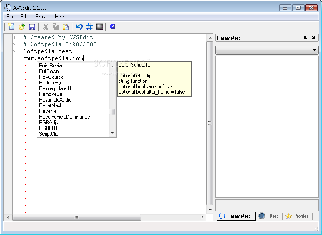Switch to the Profiles tab
Viewport: 322px width, 235px height.
coord(297,216)
